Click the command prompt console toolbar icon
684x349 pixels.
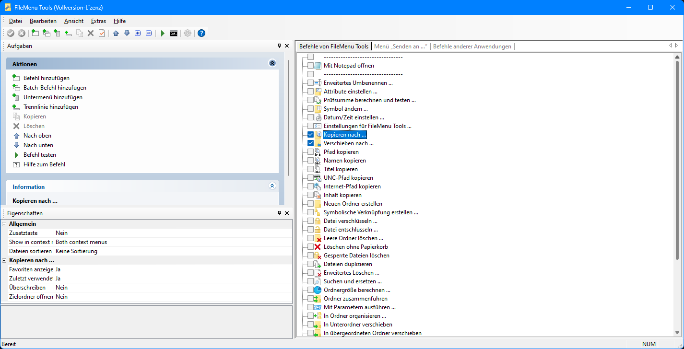[x=174, y=33]
